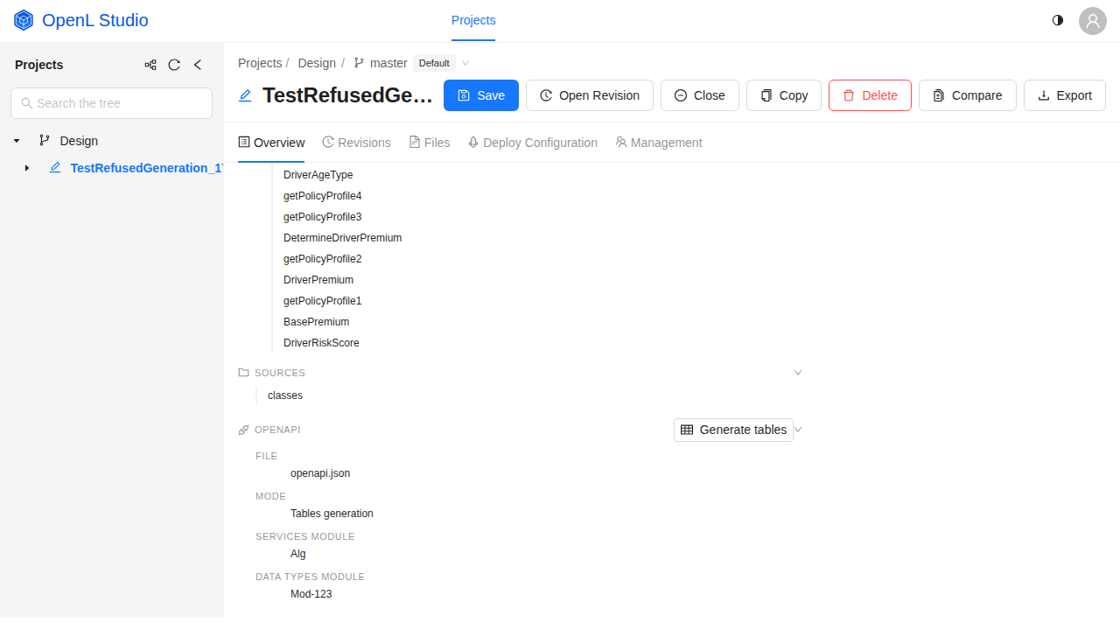This screenshot has height=630, width=1120.
Task: Save the project
Action: click(x=481, y=95)
